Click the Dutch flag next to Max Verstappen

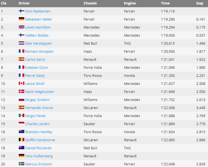tap(22, 43)
